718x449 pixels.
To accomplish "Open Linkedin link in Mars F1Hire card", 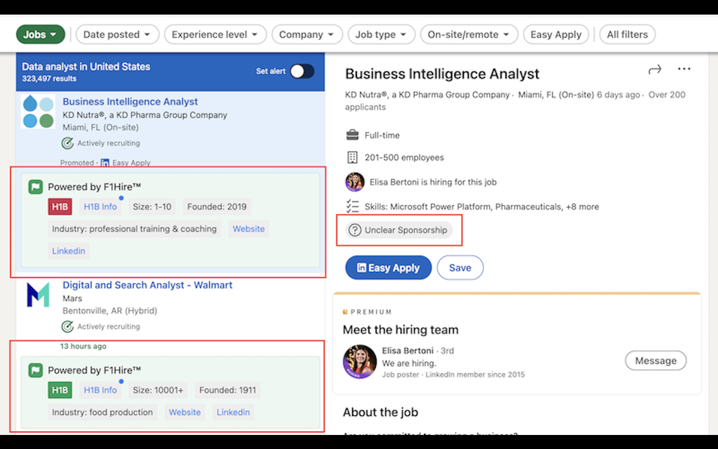I will (x=233, y=412).
